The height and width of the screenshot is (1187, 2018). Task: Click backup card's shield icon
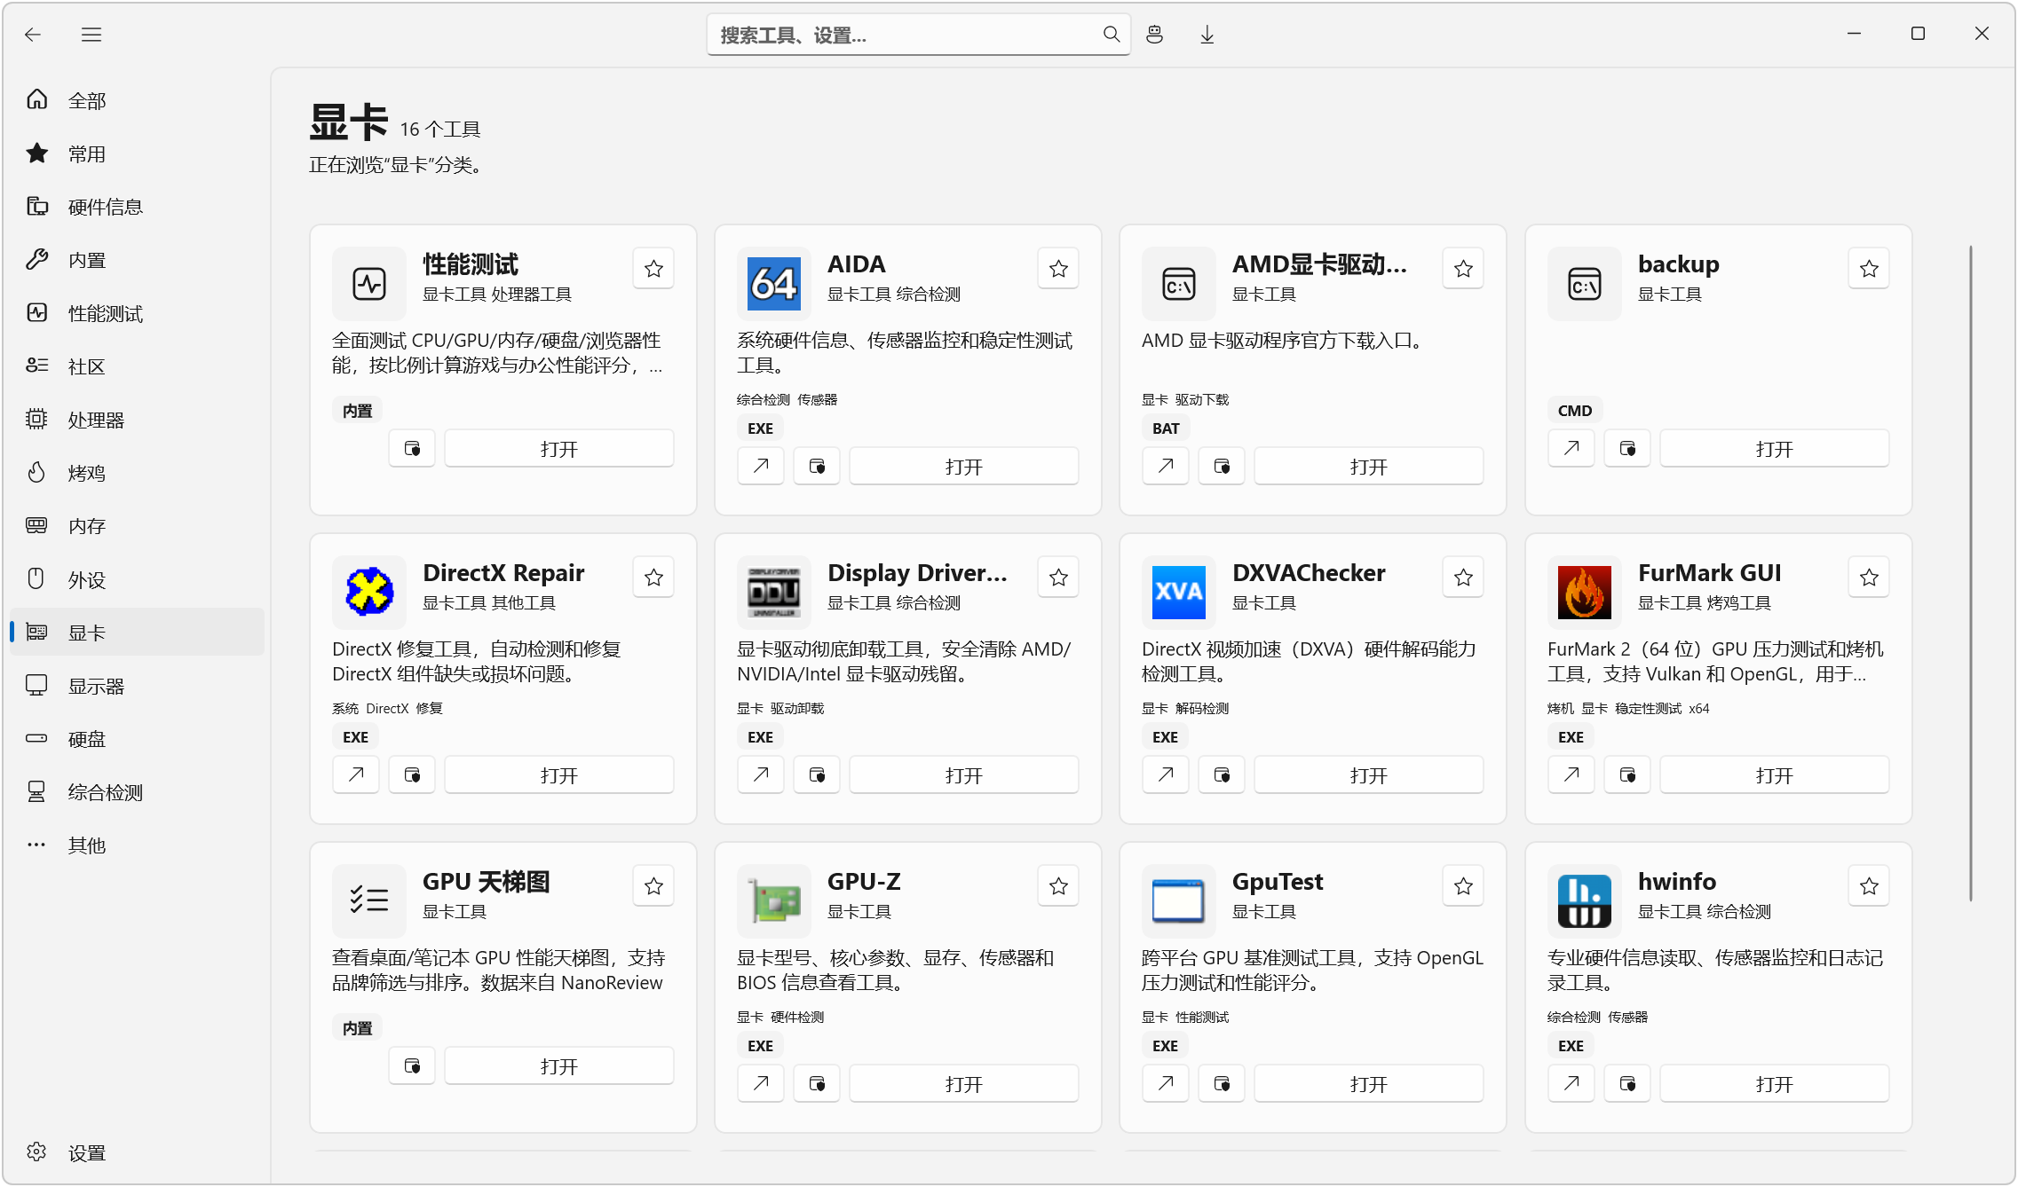pyautogui.click(x=1627, y=449)
